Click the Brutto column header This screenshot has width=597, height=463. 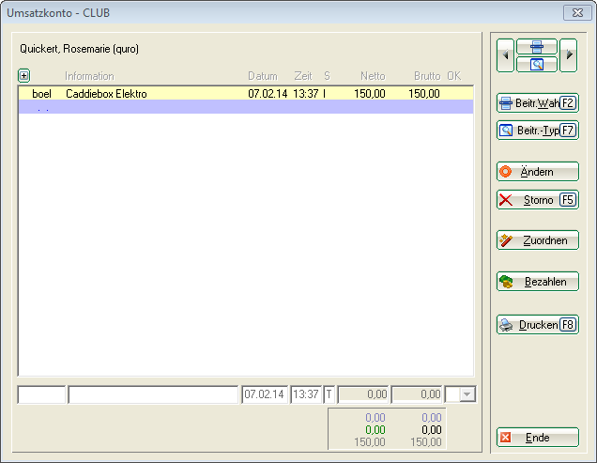(427, 76)
